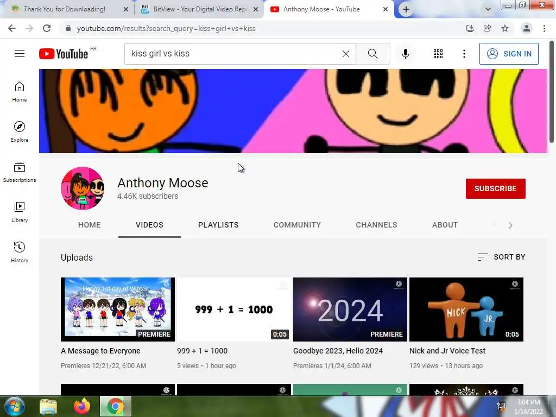Click the title 999 + 1 = 1000

pos(202,351)
